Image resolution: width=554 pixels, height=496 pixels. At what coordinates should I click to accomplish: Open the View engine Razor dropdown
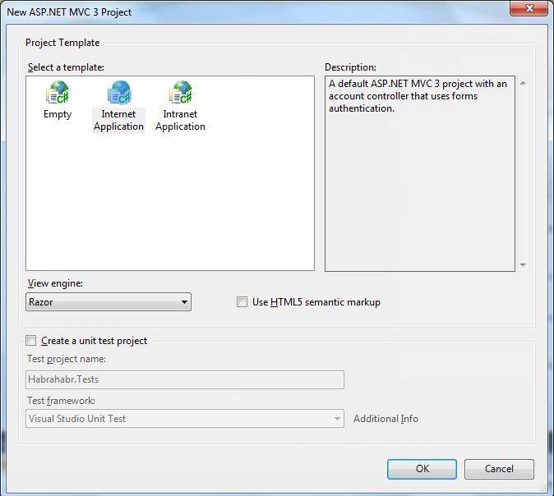pos(108,302)
